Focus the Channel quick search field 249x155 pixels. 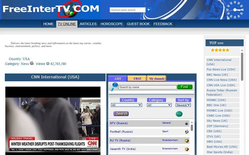click(x=127, y=10)
